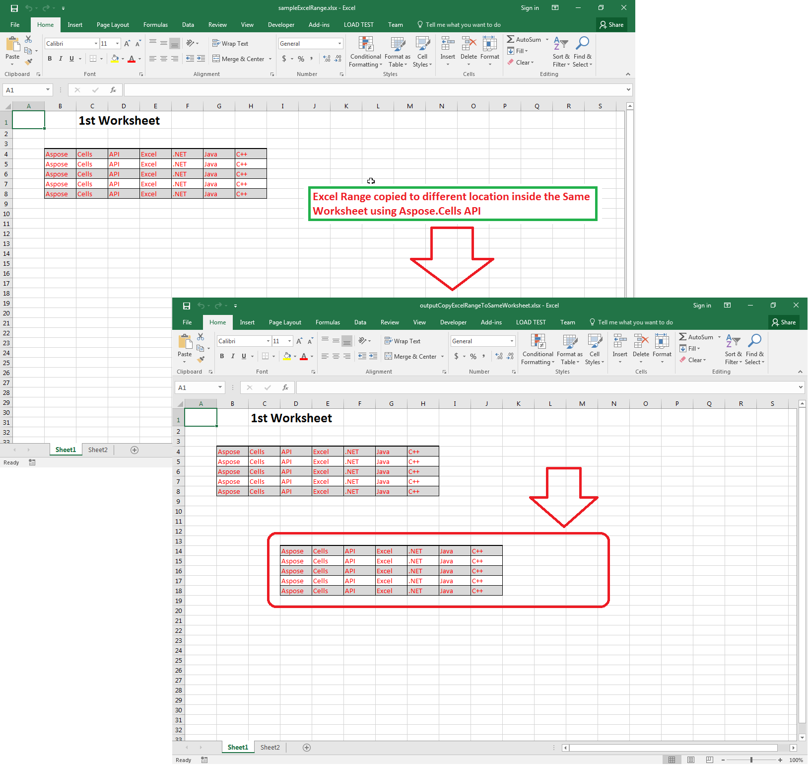Image resolution: width=808 pixels, height=766 pixels.
Task: Collapse the ribbon in top window
Action: [628, 74]
